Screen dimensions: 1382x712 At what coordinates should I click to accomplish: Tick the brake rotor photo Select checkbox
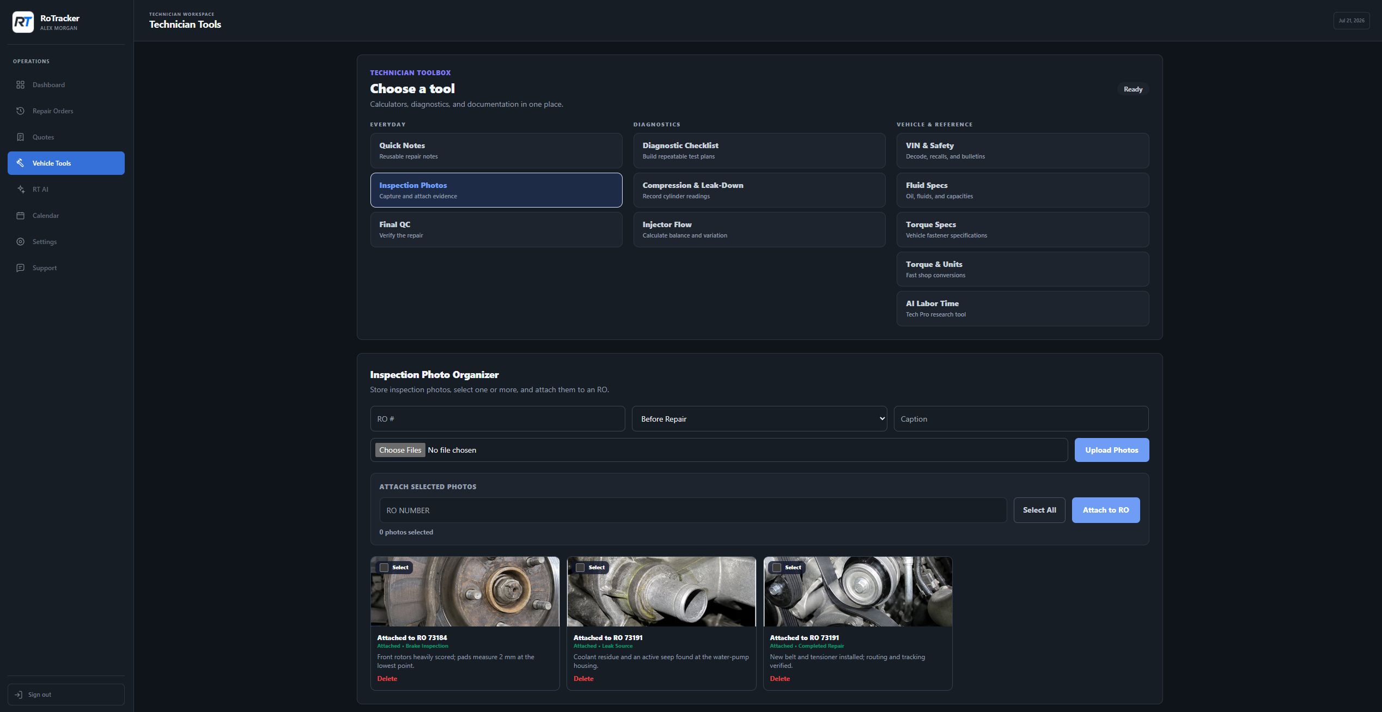pos(384,568)
